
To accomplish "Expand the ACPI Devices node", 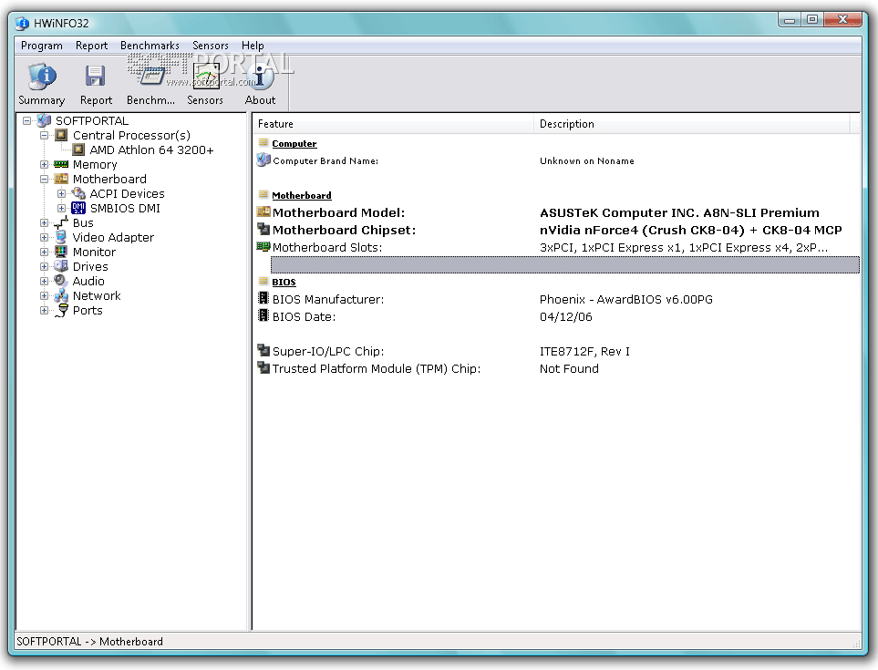I will 62,193.
